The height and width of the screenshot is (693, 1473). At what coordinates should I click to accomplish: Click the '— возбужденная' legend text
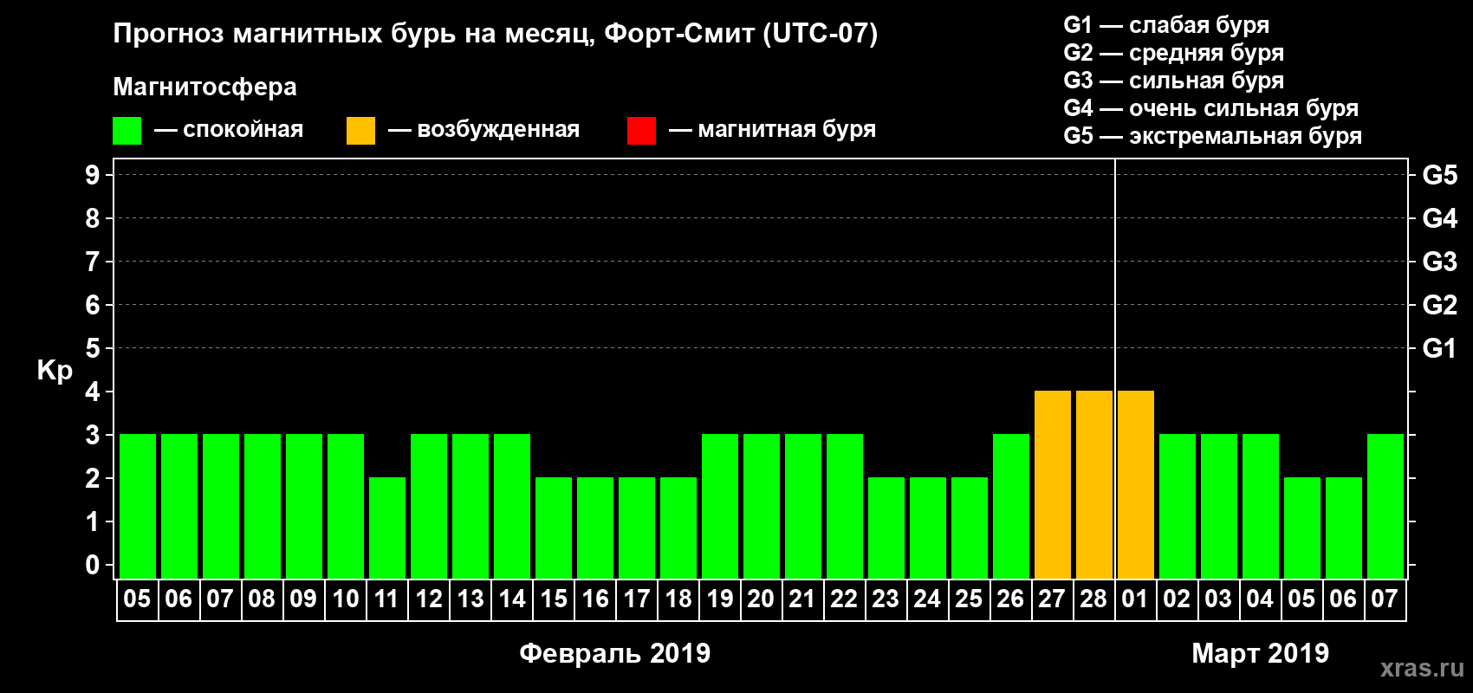click(x=483, y=129)
